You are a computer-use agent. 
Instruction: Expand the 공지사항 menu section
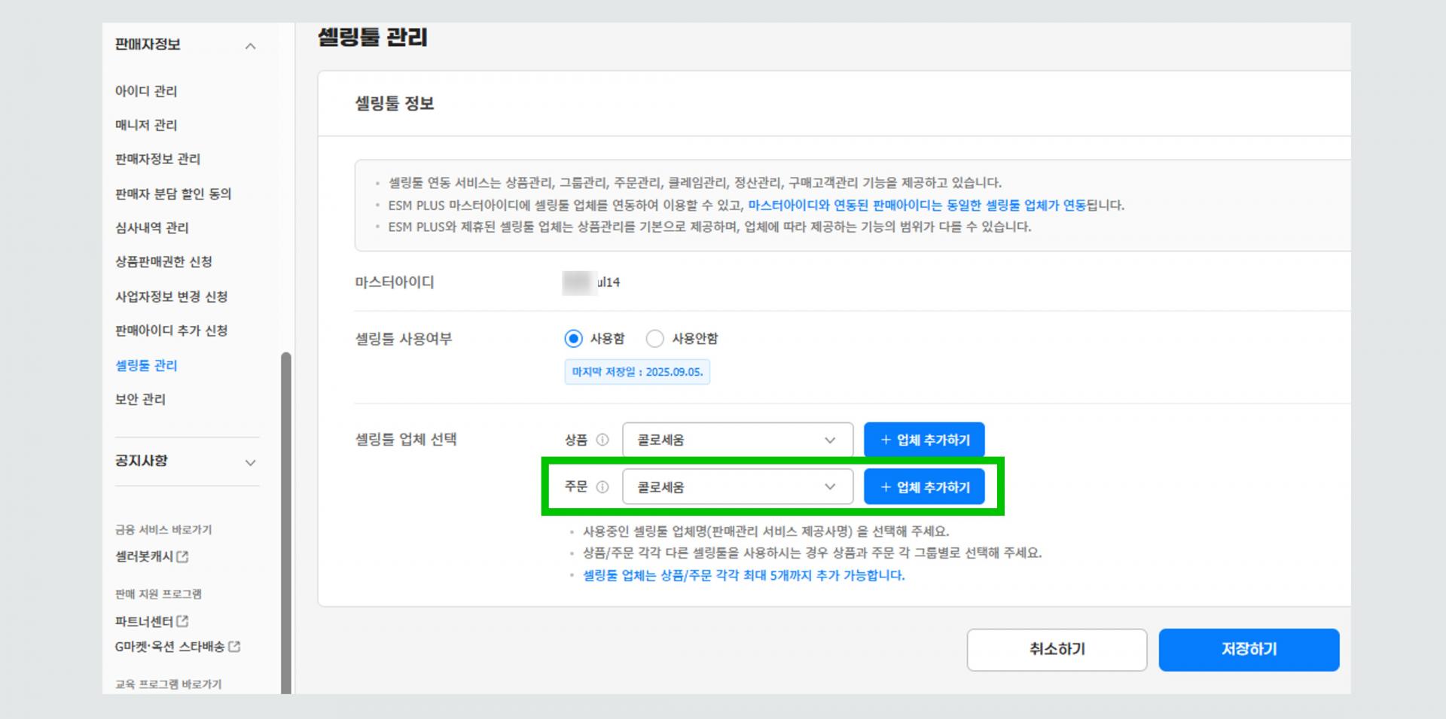(251, 462)
